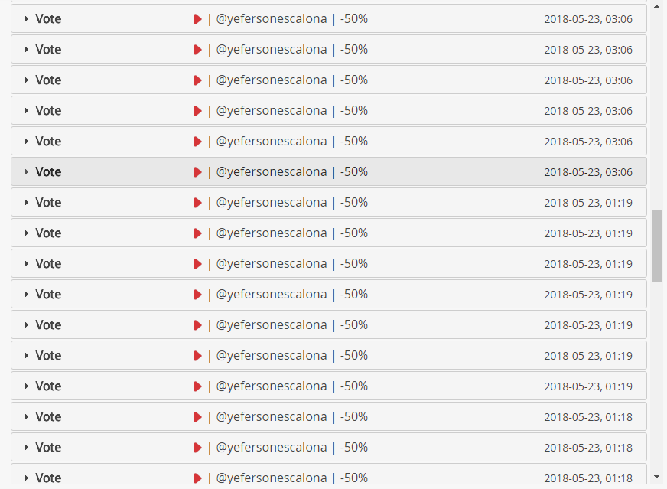Expand the first Vote row timestamped 01:19
The image size is (667, 489).
pos(26,203)
